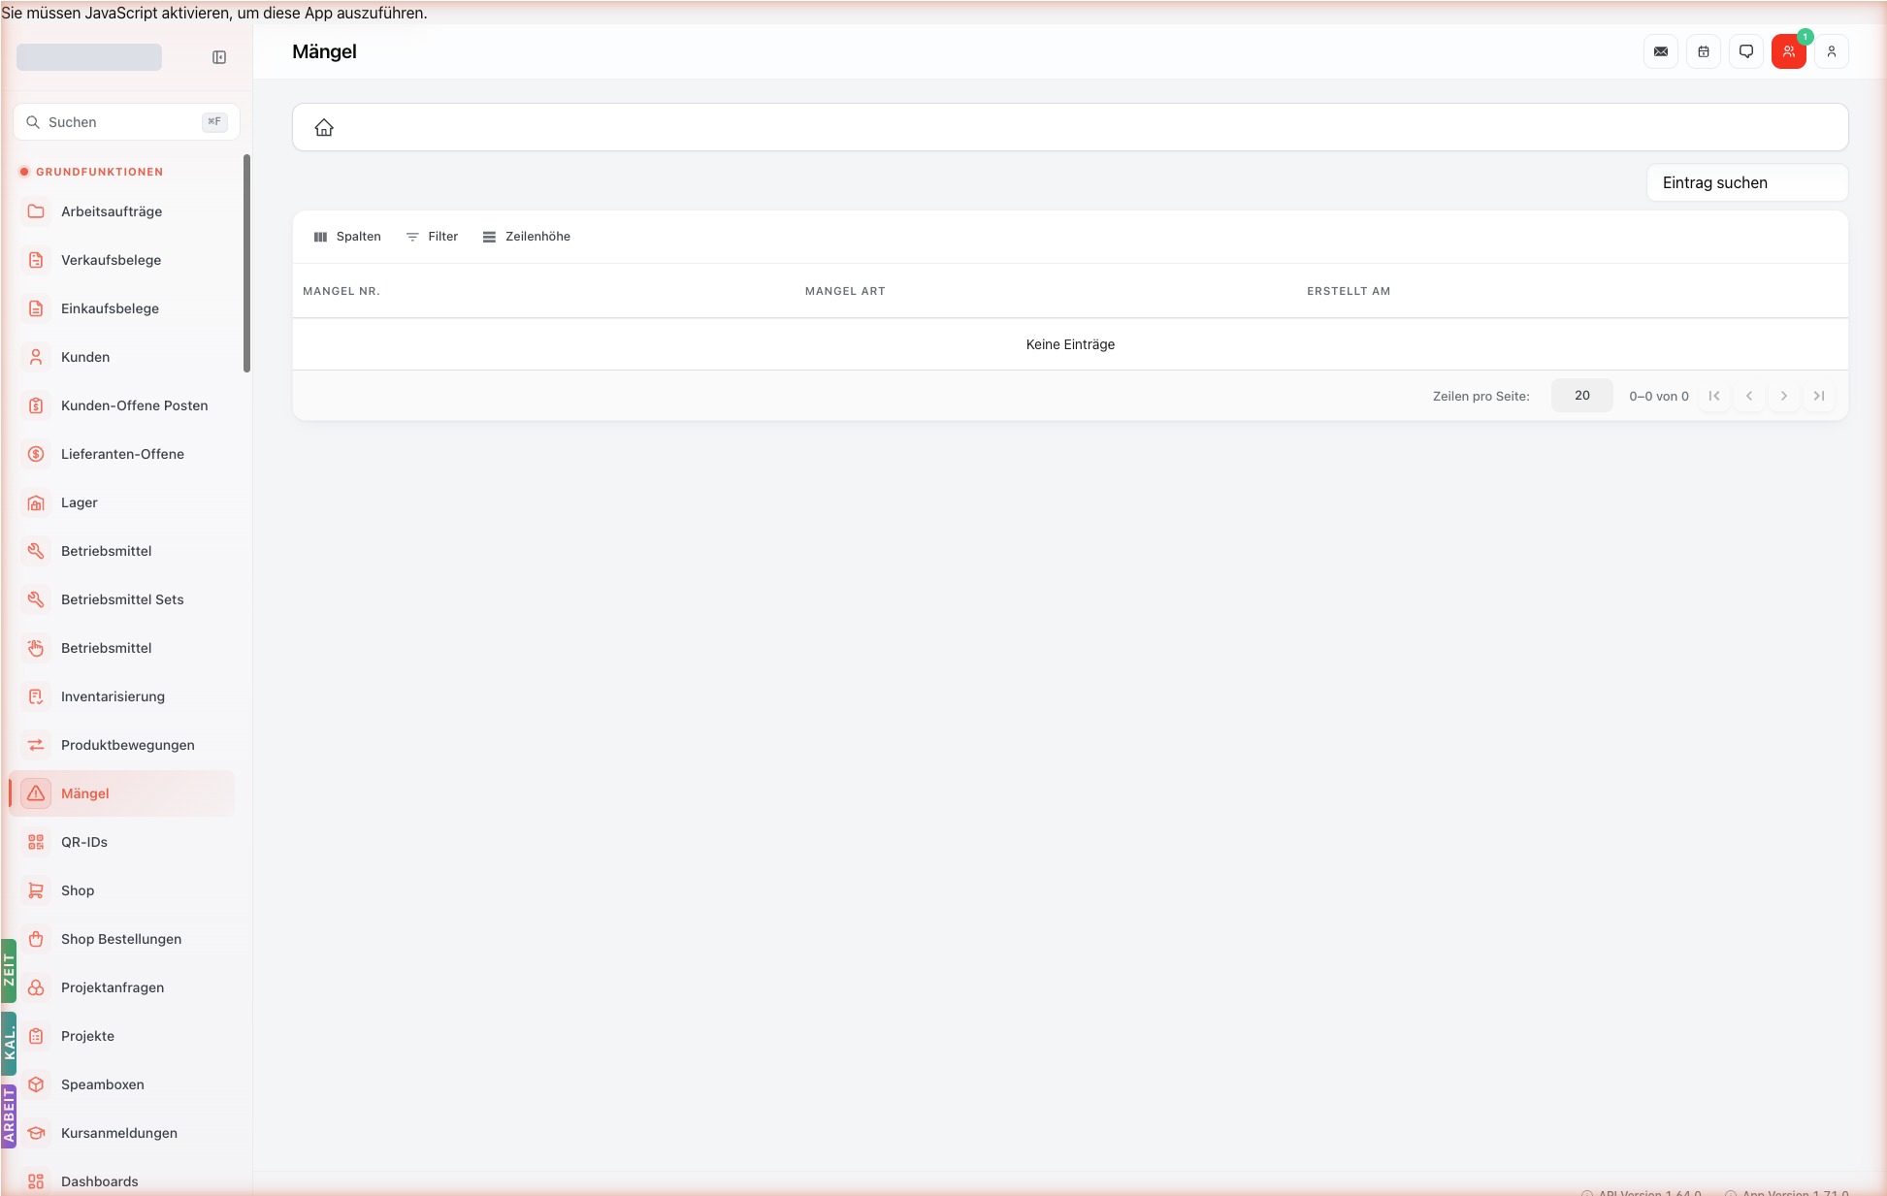Go to Kunden in the sidebar

tap(122, 357)
